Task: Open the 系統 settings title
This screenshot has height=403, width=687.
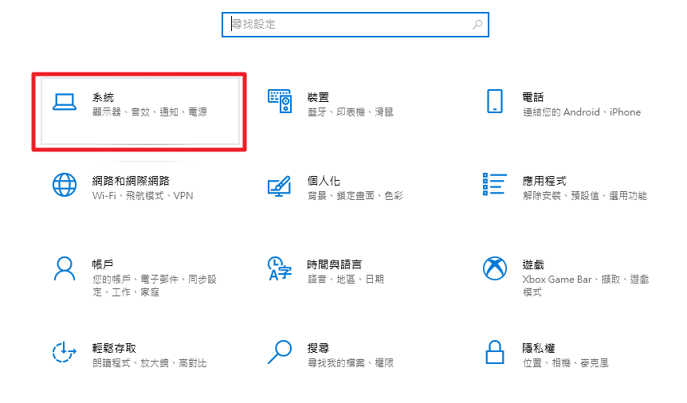Action: 103,97
